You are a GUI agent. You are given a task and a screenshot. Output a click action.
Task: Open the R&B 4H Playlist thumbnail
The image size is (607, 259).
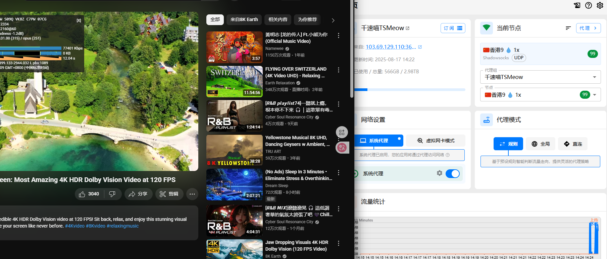235,221
